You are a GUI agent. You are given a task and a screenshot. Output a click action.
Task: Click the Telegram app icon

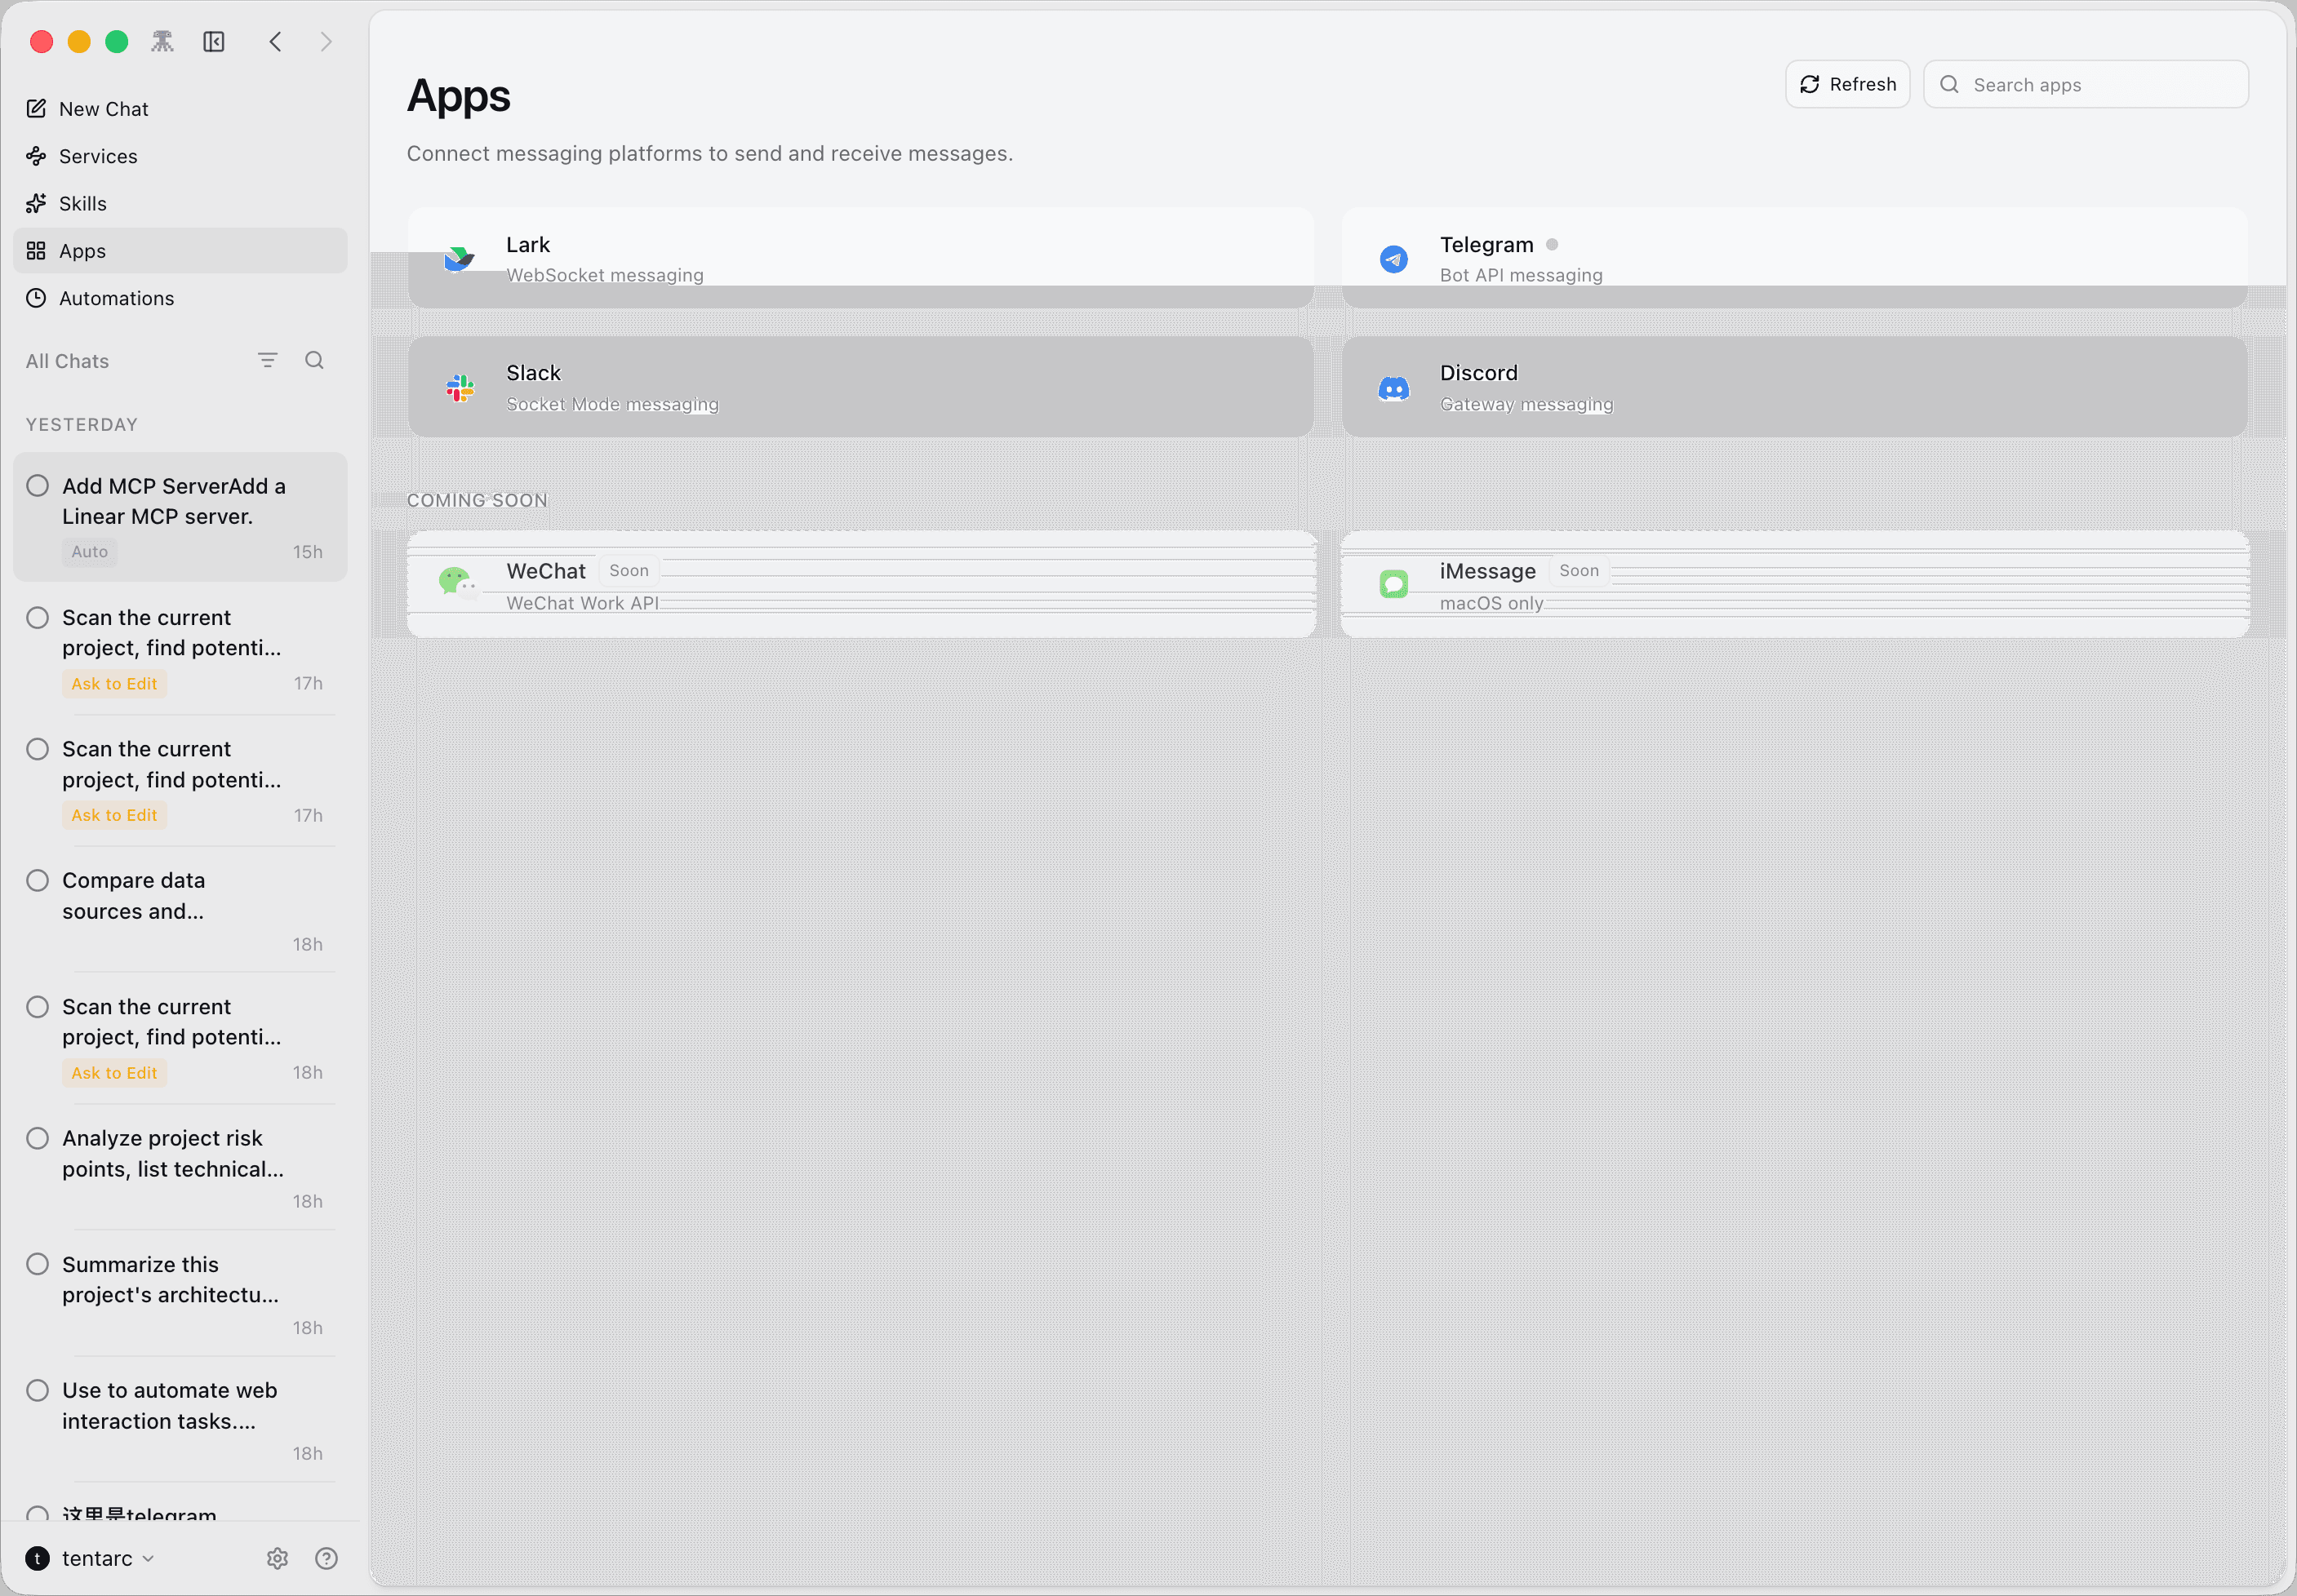click(1394, 258)
